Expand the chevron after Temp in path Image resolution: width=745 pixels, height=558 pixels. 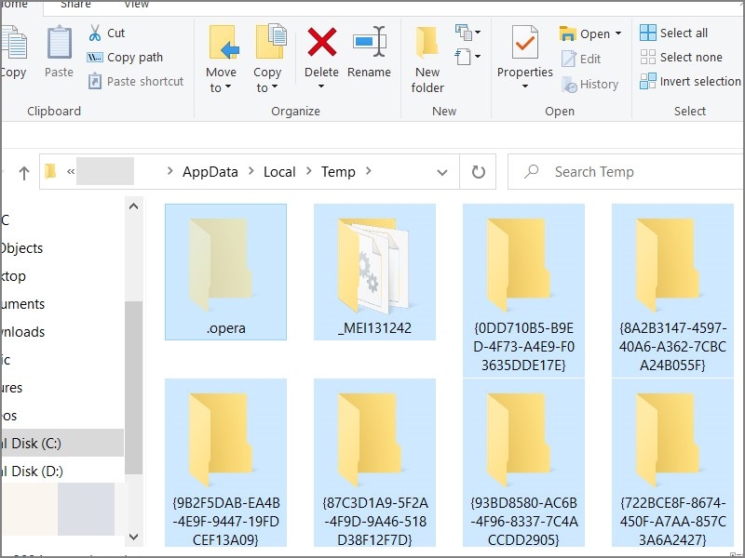[368, 171]
